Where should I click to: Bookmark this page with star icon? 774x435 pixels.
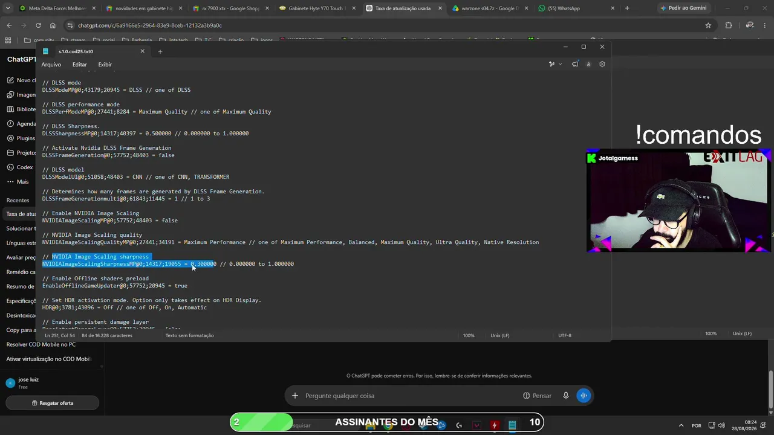pos(708,25)
